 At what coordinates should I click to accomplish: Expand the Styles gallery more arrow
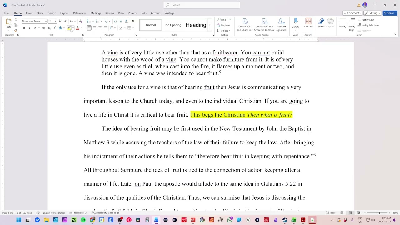tap(210, 25)
